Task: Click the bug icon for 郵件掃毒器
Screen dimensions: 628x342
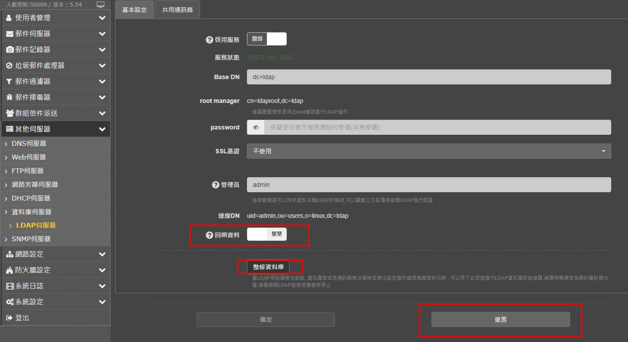Action: click(x=9, y=98)
